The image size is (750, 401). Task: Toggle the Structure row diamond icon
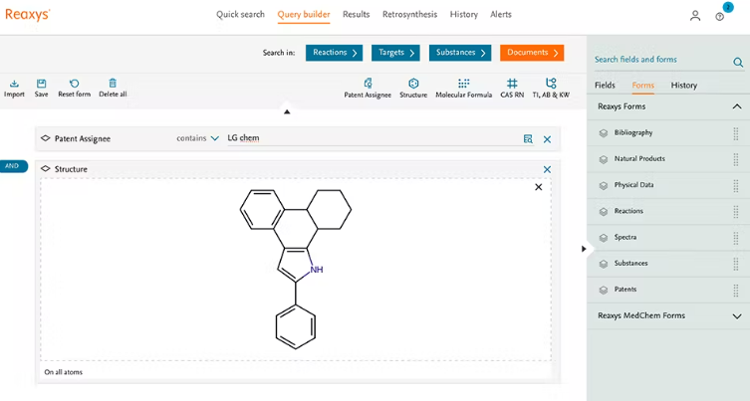(x=46, y=169)
